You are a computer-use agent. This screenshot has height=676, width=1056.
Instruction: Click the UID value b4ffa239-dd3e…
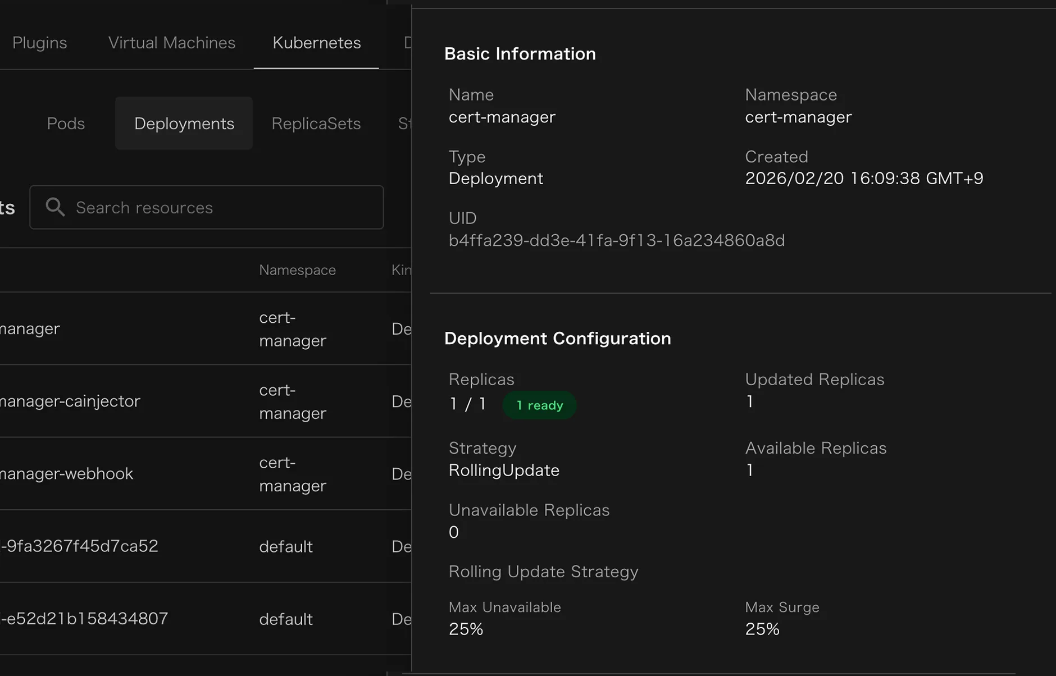click(616, 240)
